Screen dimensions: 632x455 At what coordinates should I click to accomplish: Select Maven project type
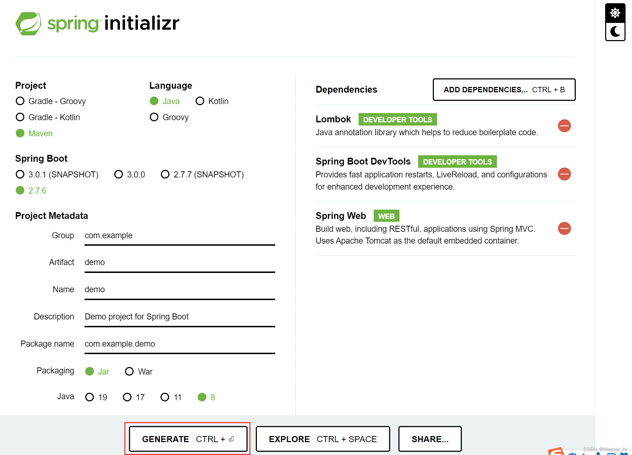pos(34,133)
